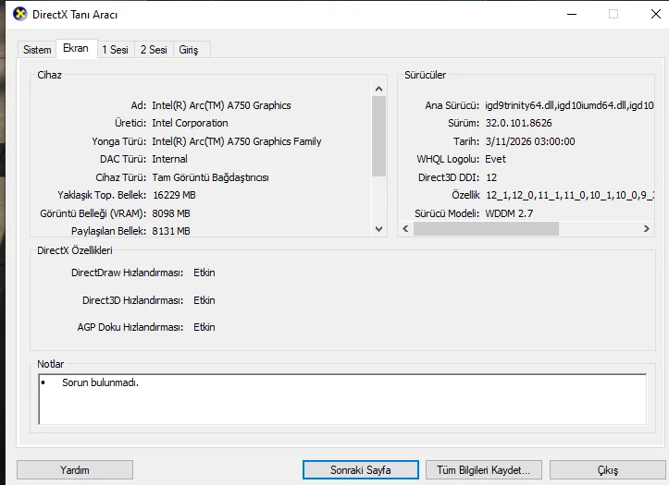Screen dimensions: 669x485
Task: Click Cihaz panel scroll down arrow
Action: pos(378,229)
